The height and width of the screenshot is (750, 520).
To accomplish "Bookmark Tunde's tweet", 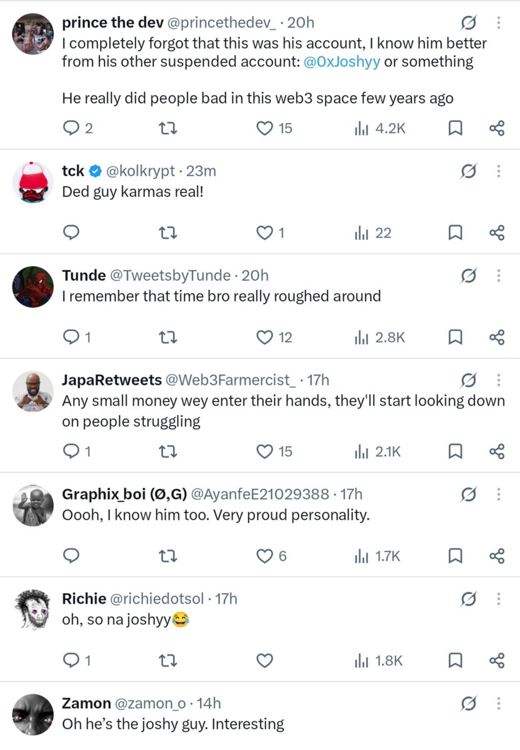I will (456, 337).
